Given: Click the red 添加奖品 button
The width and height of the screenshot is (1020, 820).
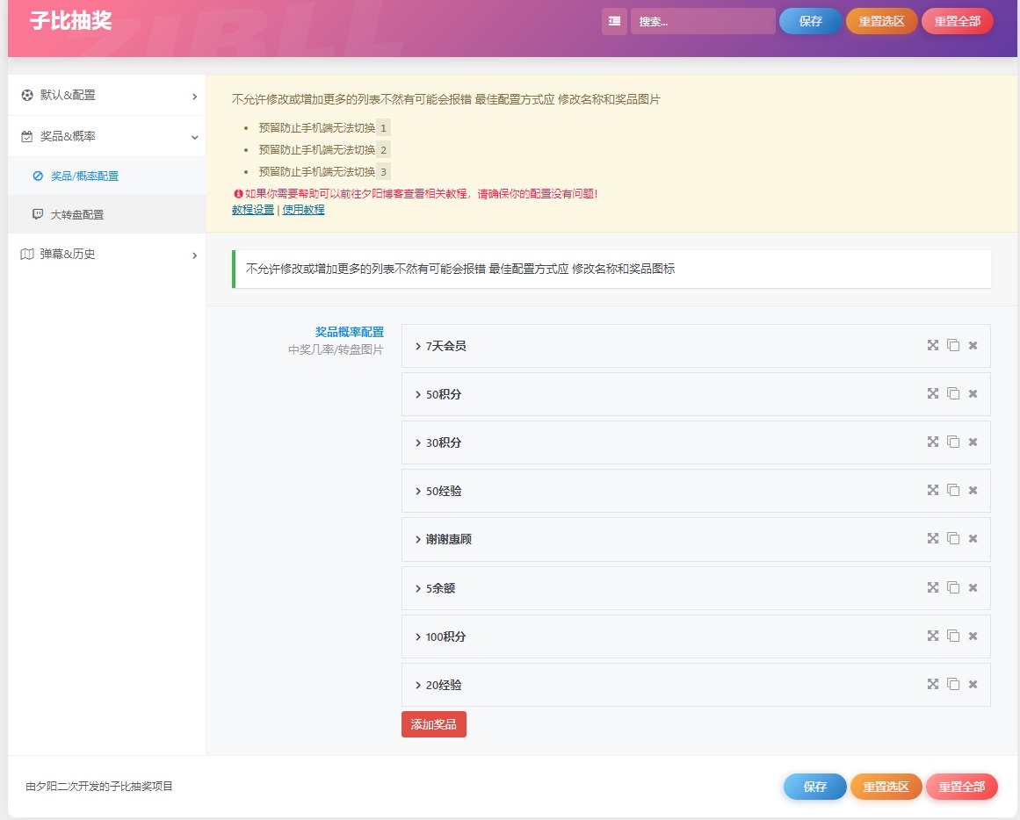Looking at the screenshot, I should click(x=434, y=724).
